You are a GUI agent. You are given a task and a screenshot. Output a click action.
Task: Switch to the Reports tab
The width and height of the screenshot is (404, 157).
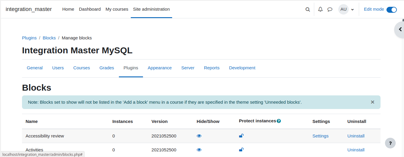(212, 68)
